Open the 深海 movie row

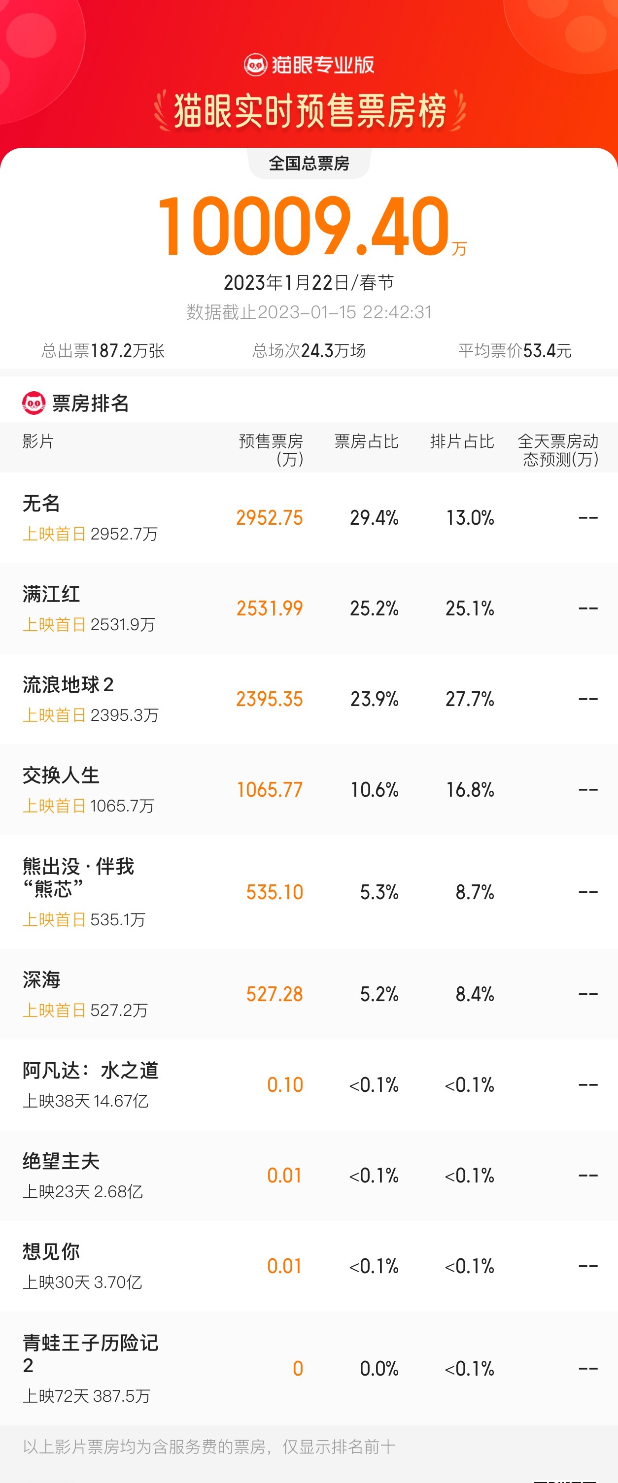point(41,980)
